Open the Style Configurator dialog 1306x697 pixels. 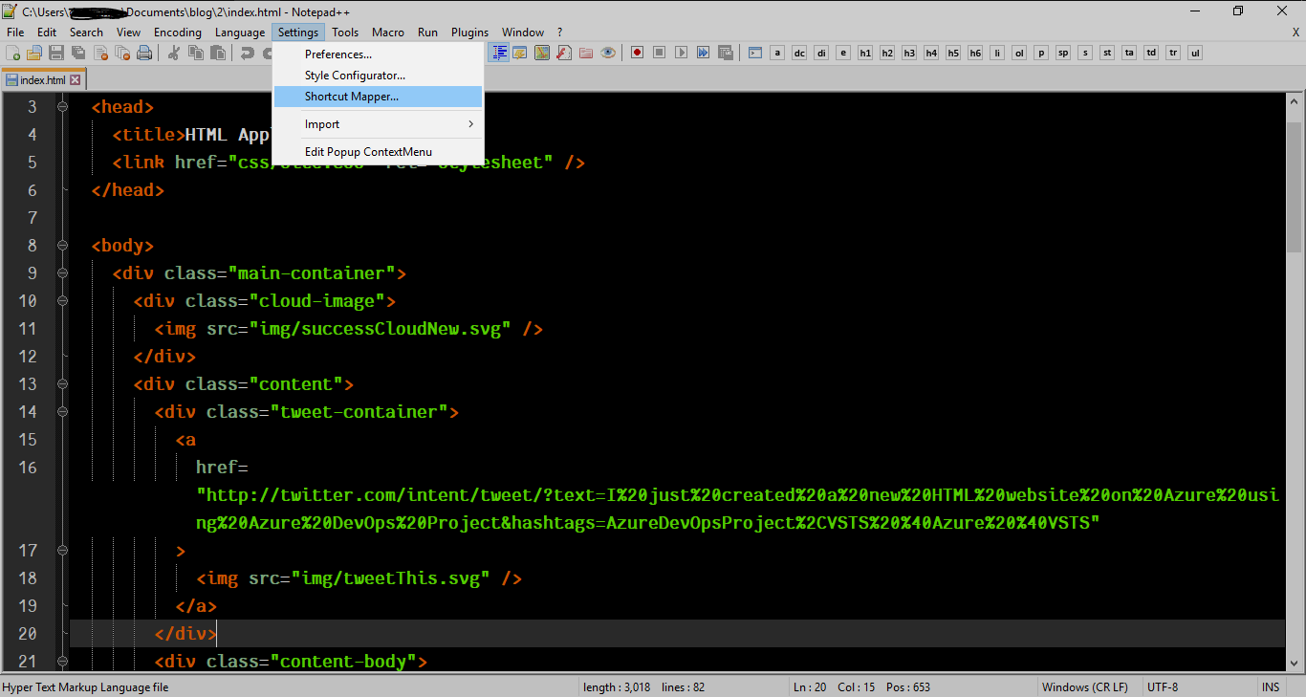click(x=355, y=75)
